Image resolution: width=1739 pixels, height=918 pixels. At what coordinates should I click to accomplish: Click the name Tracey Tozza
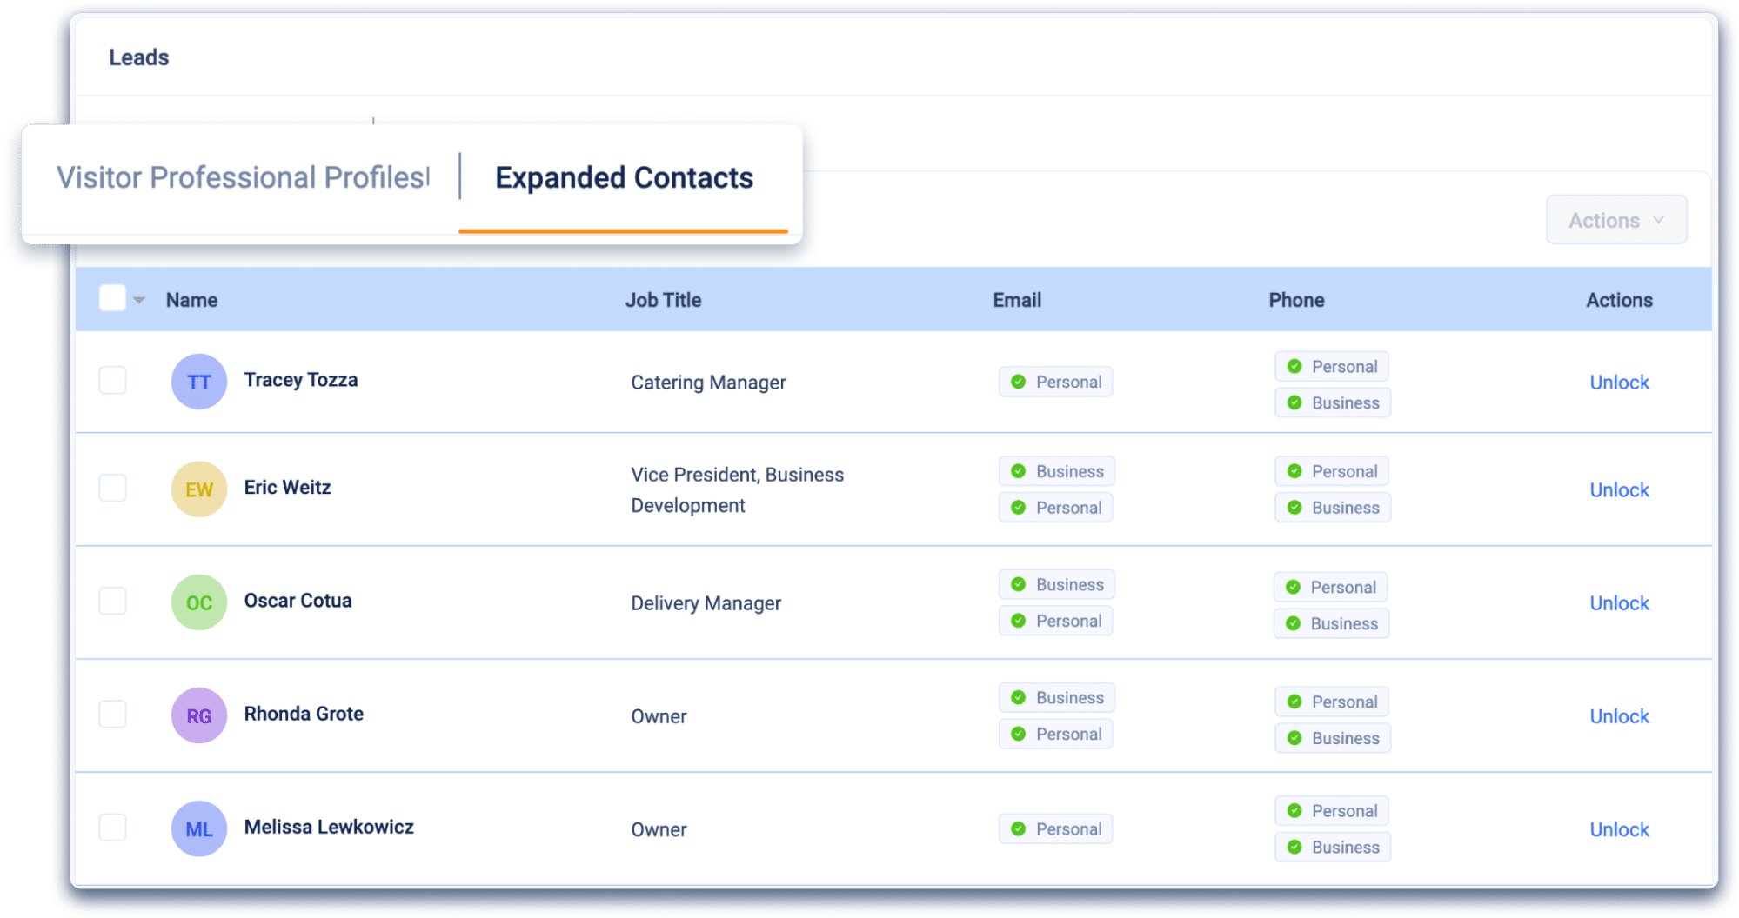301,380
